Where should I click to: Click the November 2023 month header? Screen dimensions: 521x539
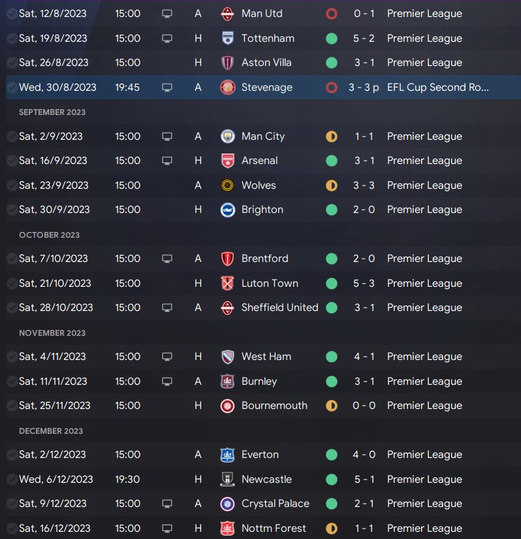52,333
